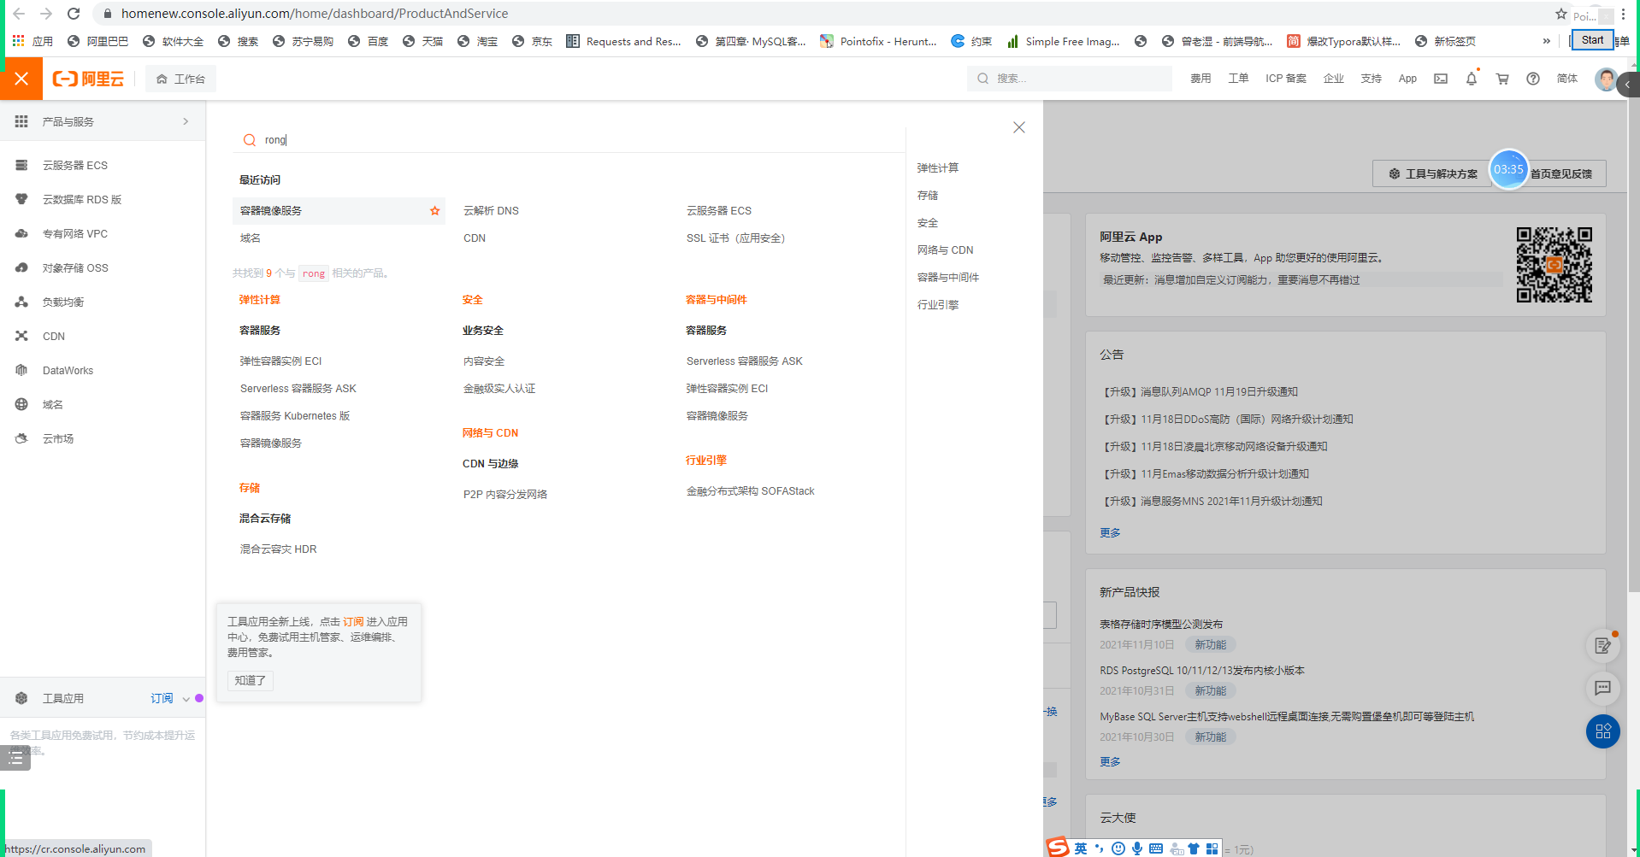Viewport: 1640px width, 857px height.
Task: Click the edit feedback floating icon
Action: (1603, 645)
